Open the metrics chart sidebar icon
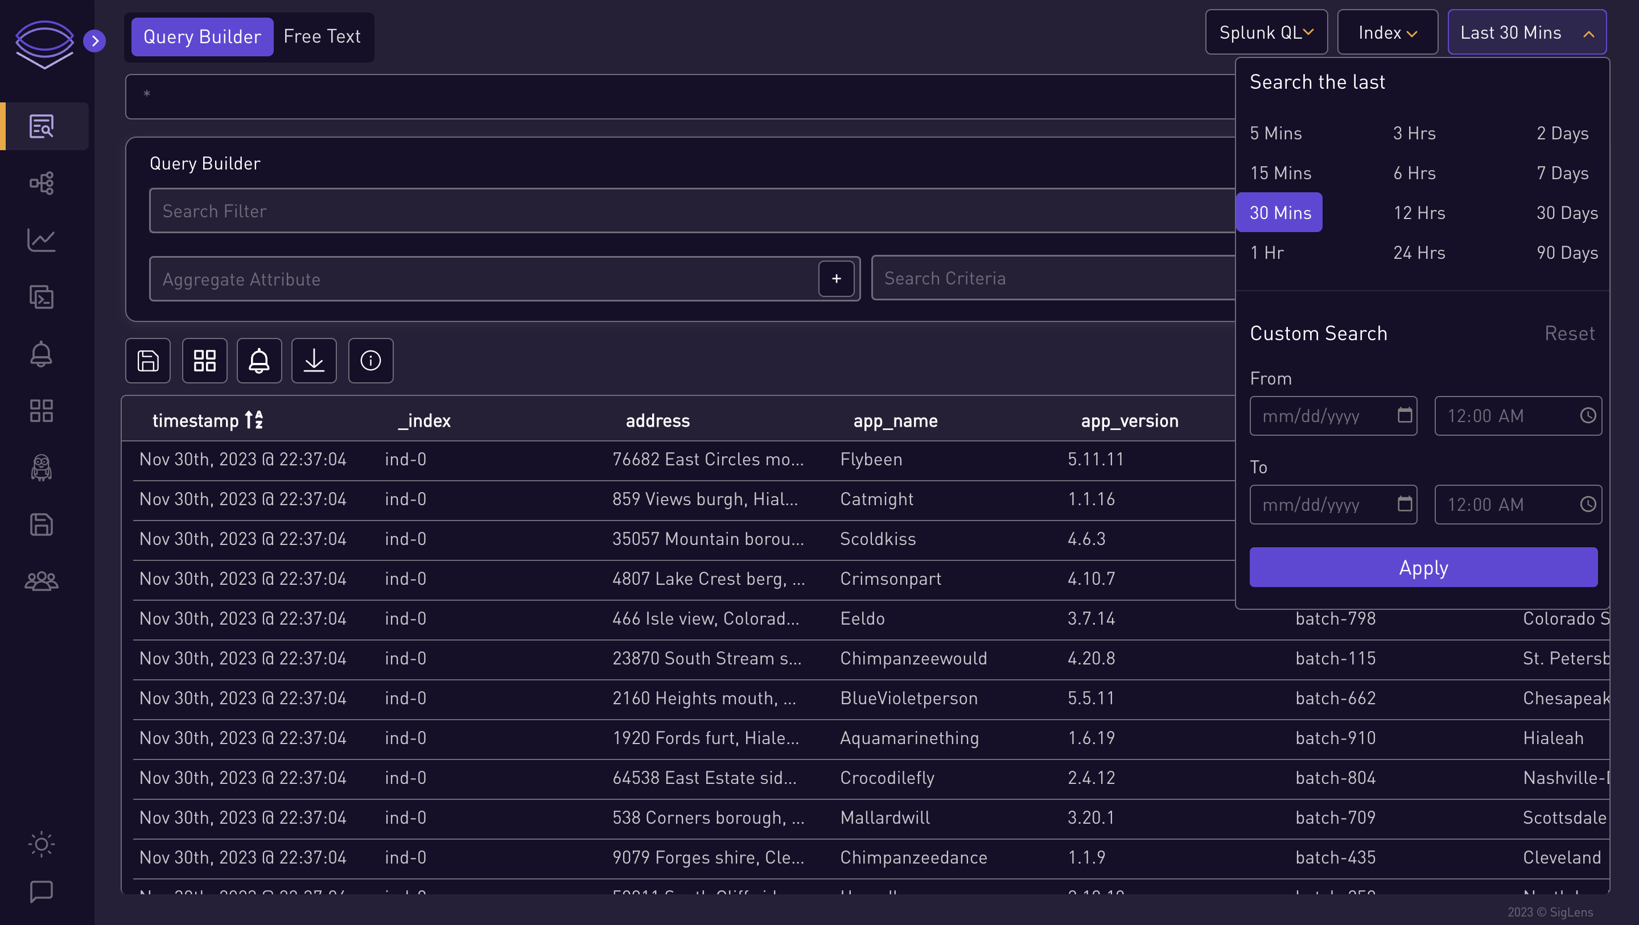The height and width of the screenshot is (925, 1639). [x=42, y=240]
